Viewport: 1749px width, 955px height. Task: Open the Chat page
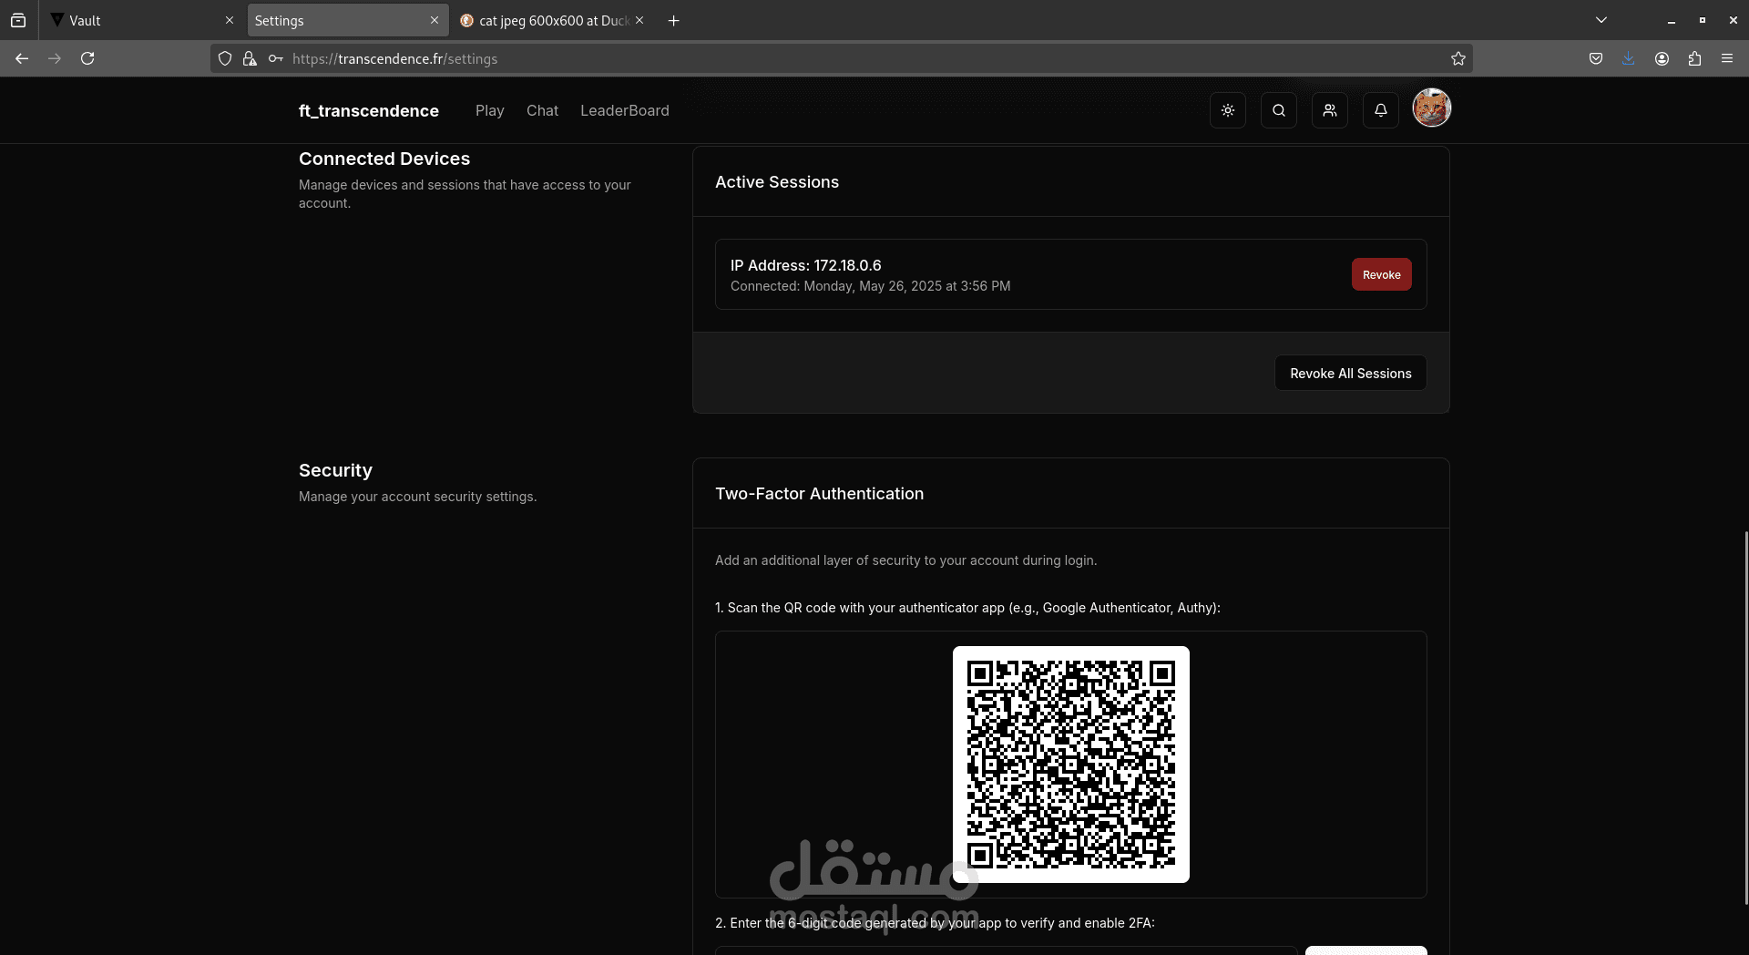pyautogui.click(x=542, y=110)
